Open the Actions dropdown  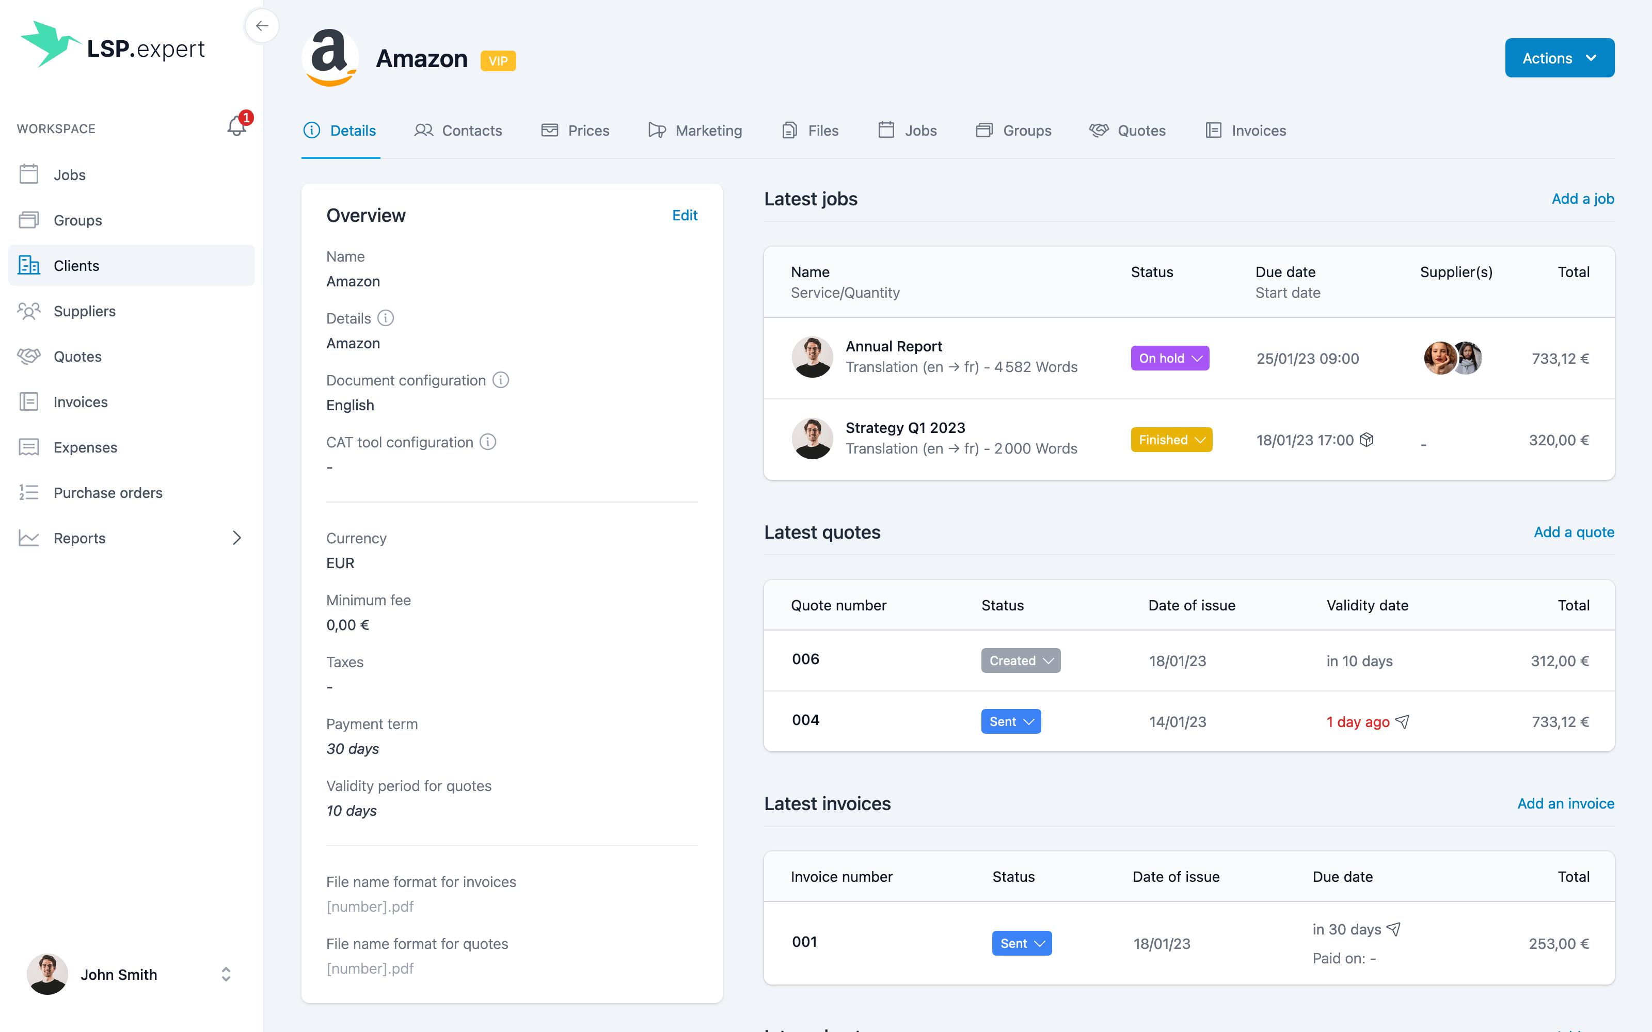(1559, 58)
